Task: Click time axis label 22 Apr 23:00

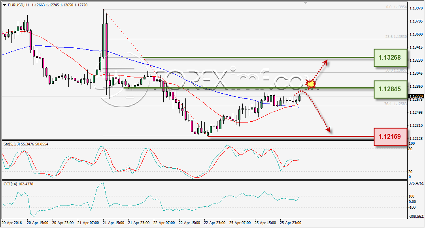Action: tap(215, 222)
